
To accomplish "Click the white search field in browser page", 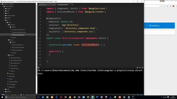I will [x=159, y=33].
